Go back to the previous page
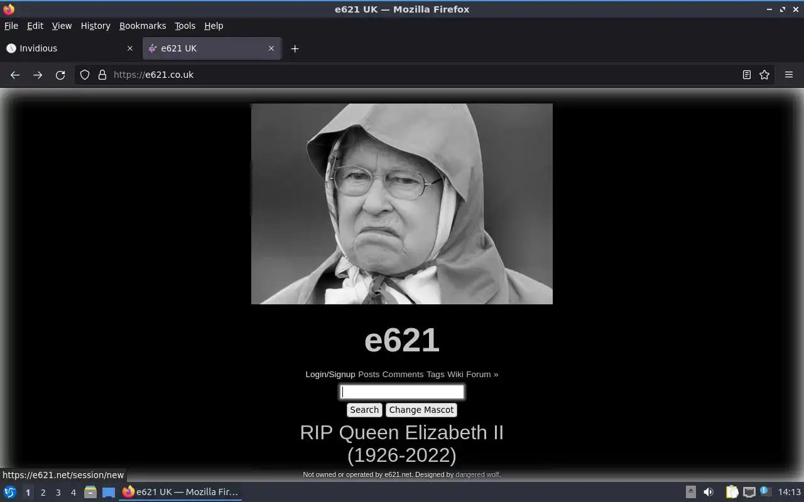Image resolution: width=804 pixels, height=502 pixels. (15, 75)
